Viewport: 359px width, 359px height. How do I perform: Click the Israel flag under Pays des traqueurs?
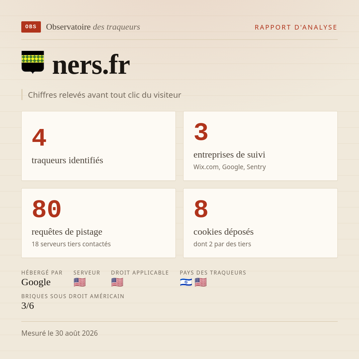[x=186, y=282]
